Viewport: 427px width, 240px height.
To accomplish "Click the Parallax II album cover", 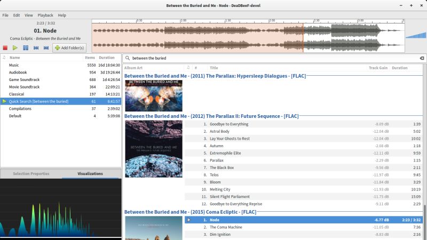I will (x=154, y=149).
